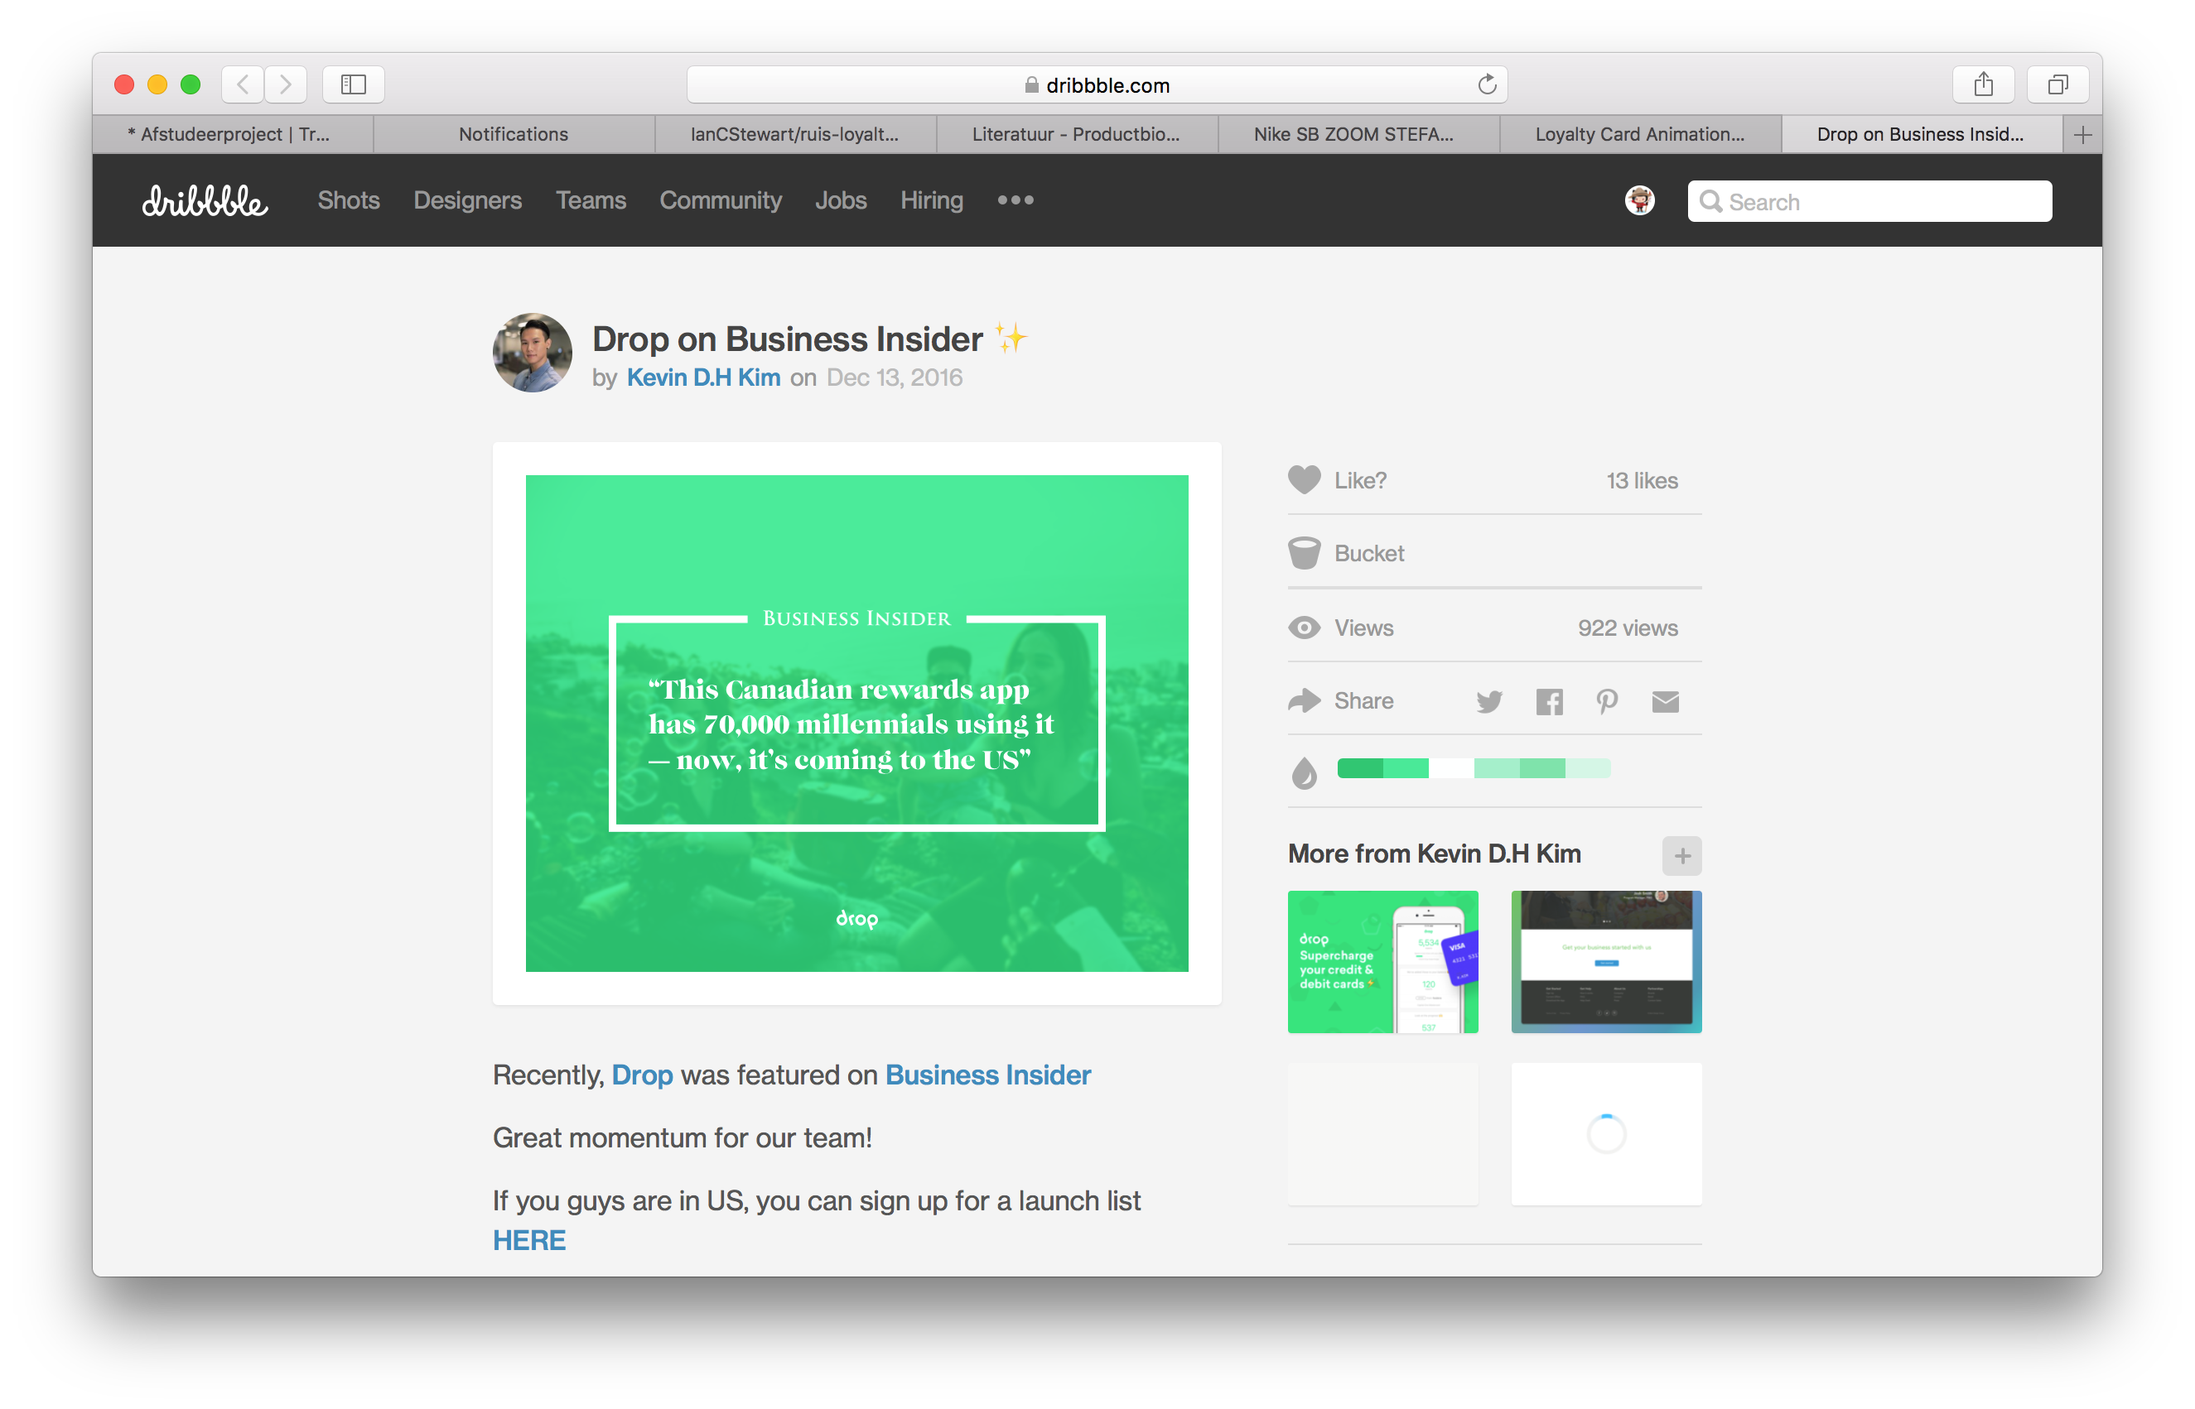The image size is (2195, 1409).
Task: Open Supercharge your credit cards thumbnail
Action: 1382,962
